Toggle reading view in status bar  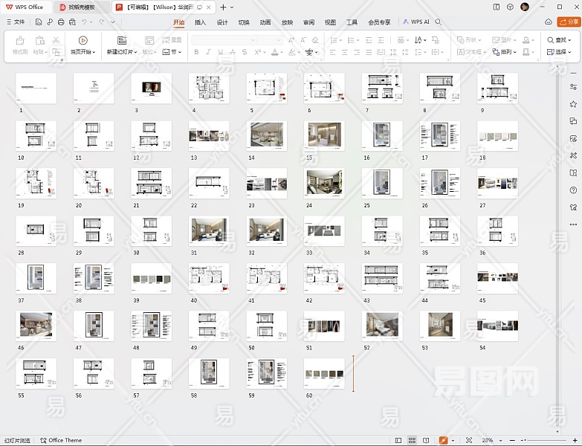(x=427, y=441)
